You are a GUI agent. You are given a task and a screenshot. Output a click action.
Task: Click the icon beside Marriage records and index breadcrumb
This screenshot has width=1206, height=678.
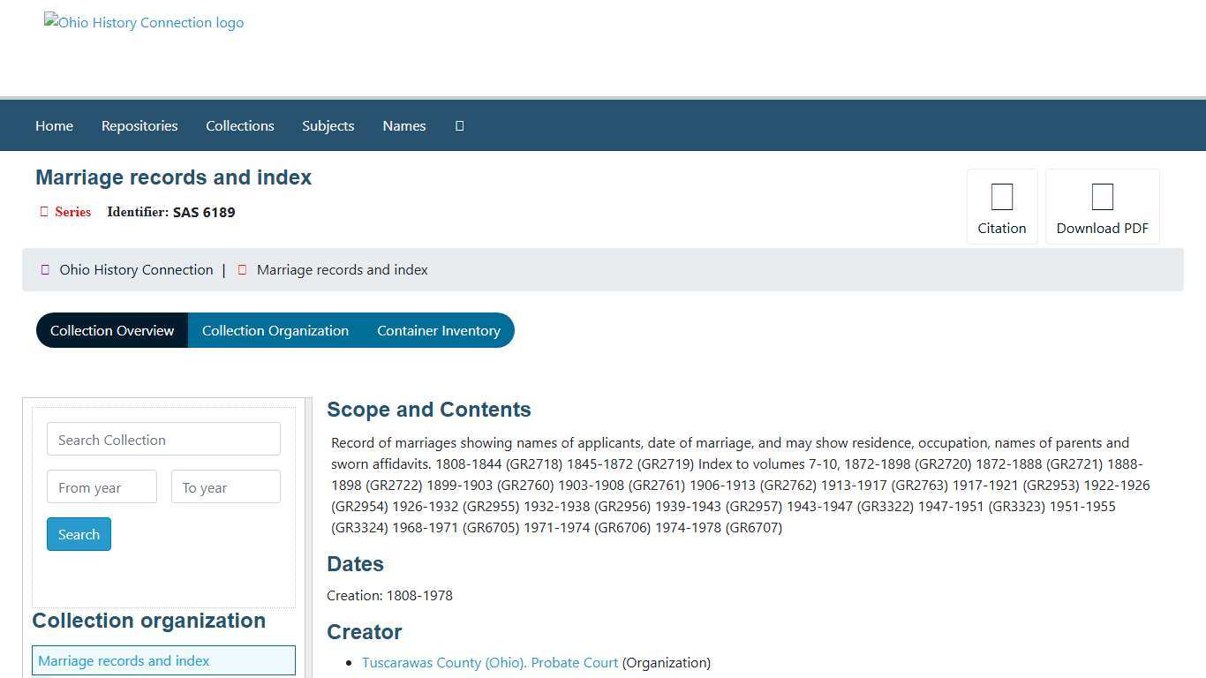(242, 269)
